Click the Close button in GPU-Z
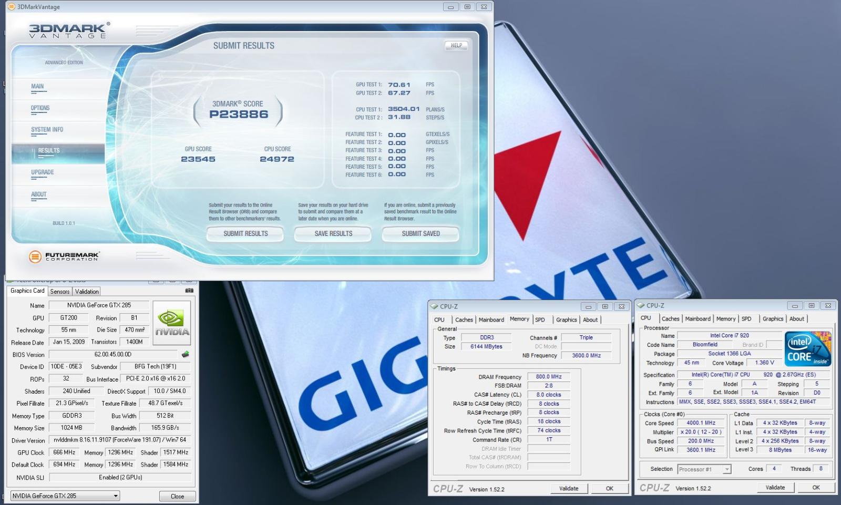 [x=177, y=496]
